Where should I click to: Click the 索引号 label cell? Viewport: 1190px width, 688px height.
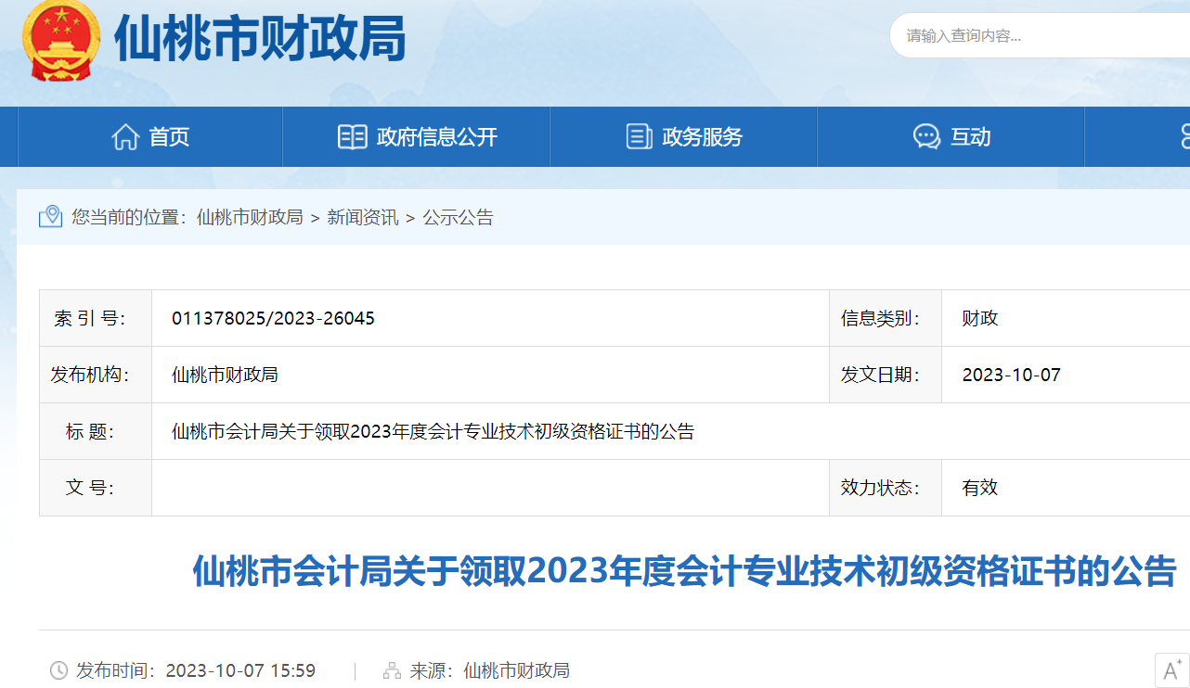point(96,318)
